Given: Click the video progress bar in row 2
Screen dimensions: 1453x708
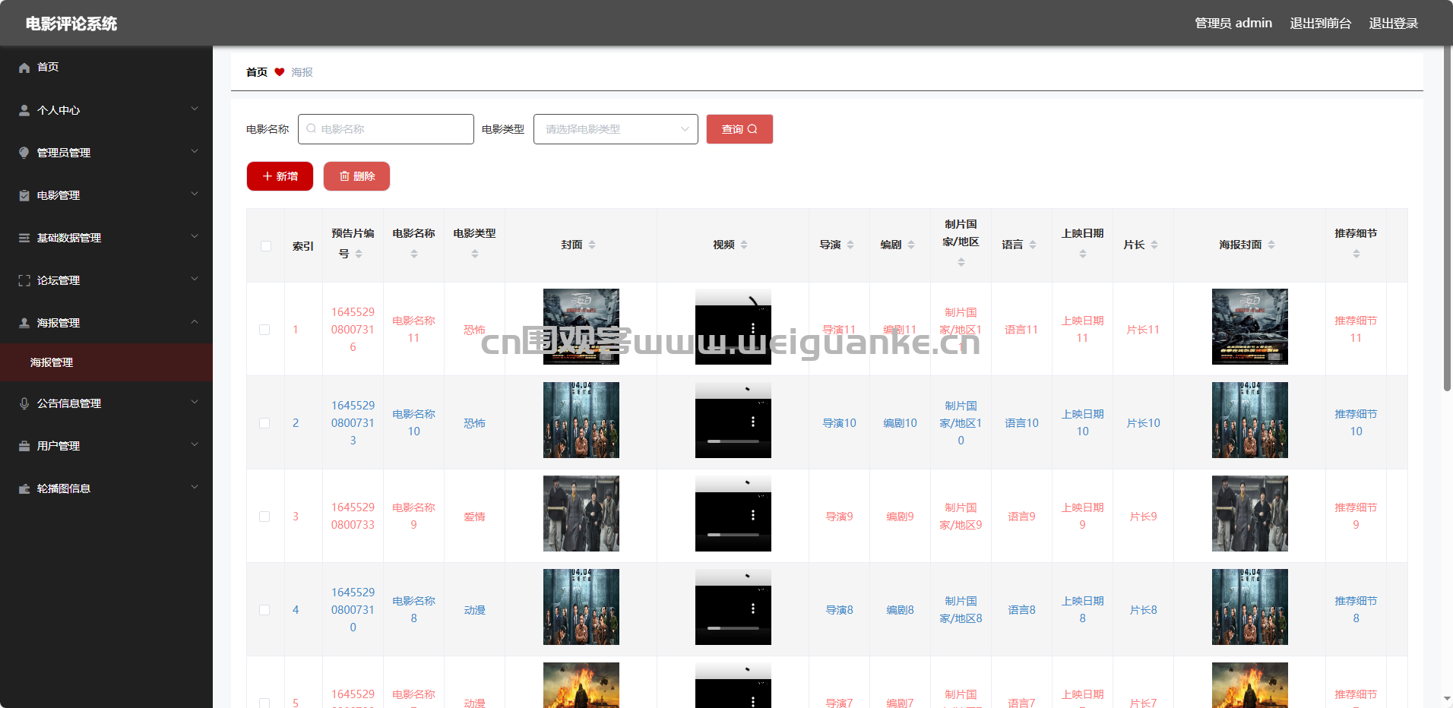Looking at the screenshot, I should click(x=733, y=441).
